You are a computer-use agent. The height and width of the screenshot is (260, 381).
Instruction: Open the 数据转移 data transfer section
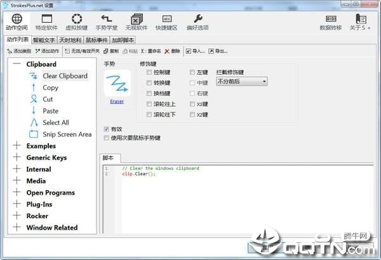pos(331,22)
